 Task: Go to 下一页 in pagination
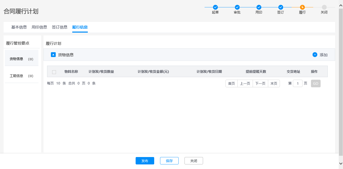260,83
